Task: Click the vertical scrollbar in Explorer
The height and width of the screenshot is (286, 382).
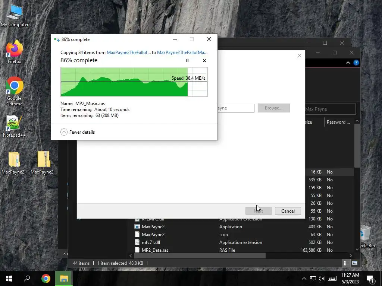Action: click(357, 146)
